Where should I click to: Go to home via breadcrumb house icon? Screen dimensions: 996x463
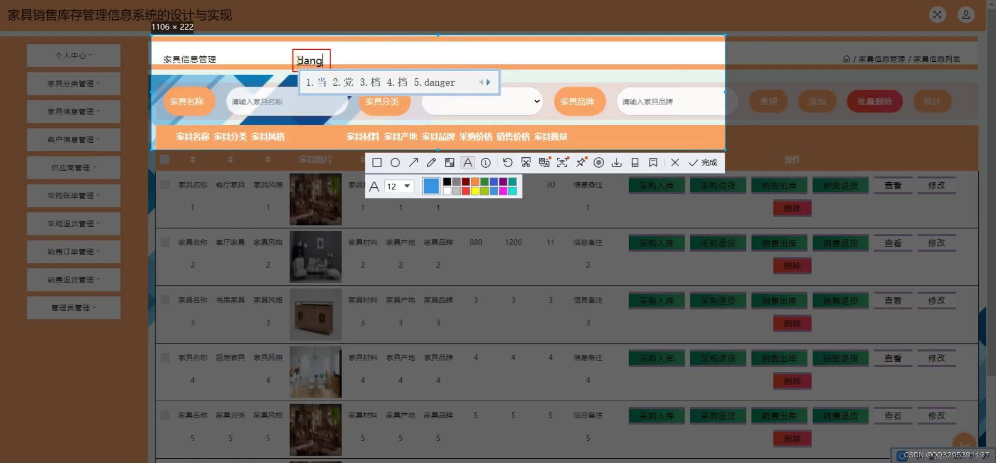coord(846,59)
